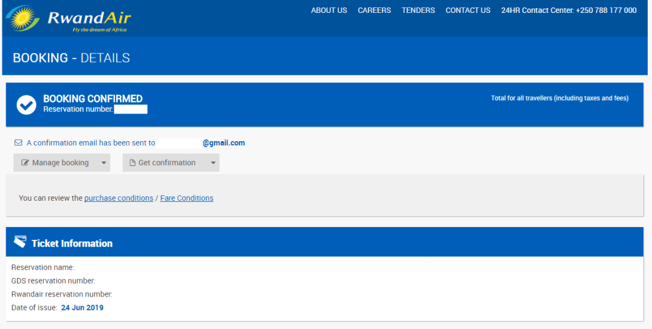Open the ABOUT US menu item
Viewport: 652px width, 329px height.
click(x=329, y=10)
